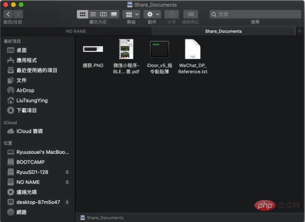Click the iCloud sidebar section header
The image size is (305, 222).
coord(10,122)
